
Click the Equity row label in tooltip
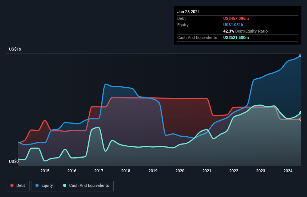click(x=183, y=25)
